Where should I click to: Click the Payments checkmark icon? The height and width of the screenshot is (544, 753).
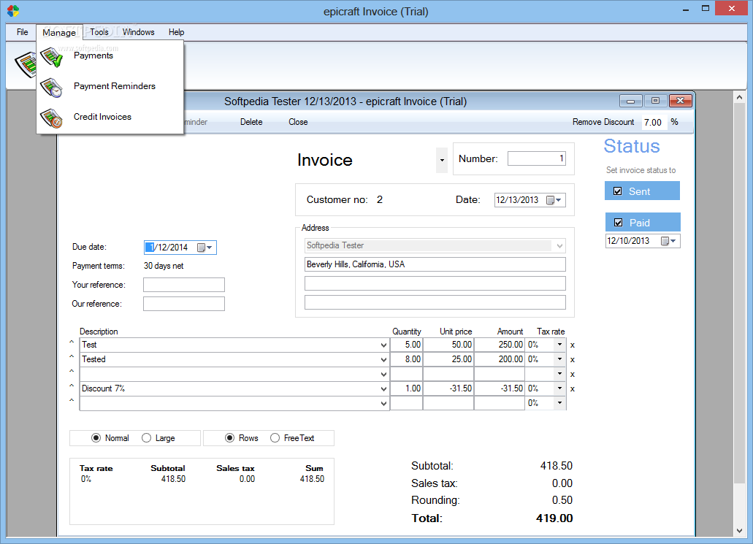pyautogui.click(x=51, y=57)
